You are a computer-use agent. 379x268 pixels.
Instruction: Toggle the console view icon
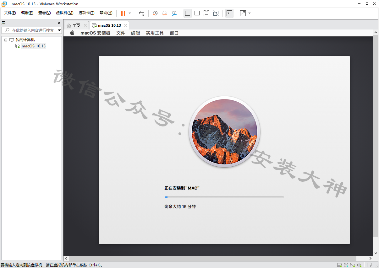[229, 13]
